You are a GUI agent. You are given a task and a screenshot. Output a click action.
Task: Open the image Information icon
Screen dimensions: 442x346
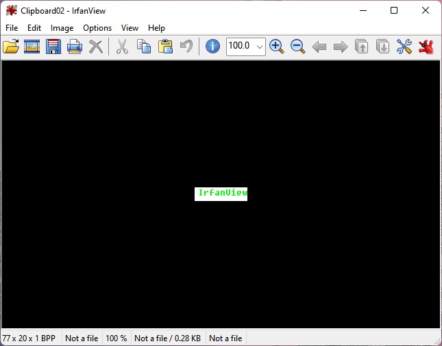click(212, 46)
